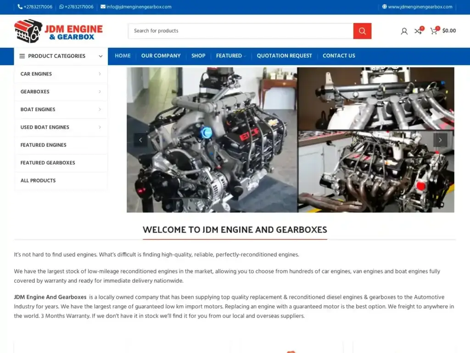The image size is (470, 353).
Task: Open the Shop menu item
Action: click(x=198, y=56)
